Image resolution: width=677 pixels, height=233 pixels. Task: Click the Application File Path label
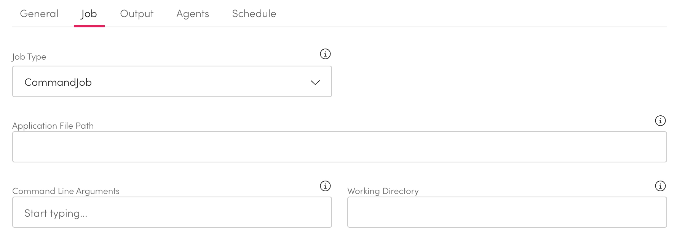pos(53,126)
